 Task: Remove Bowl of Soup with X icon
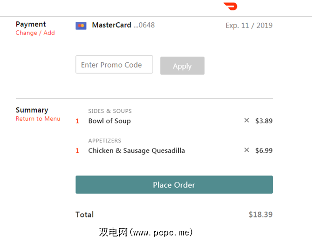(247, 121)
